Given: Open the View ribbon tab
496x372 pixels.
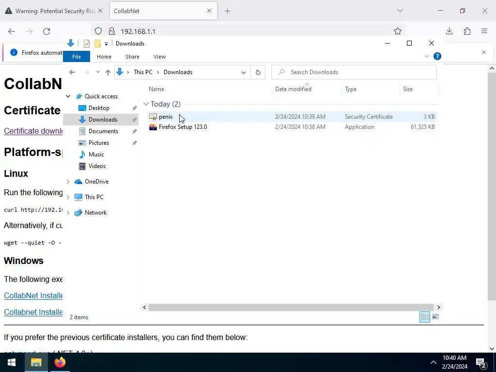Looking at the screenshot, I should click(159, 57).
